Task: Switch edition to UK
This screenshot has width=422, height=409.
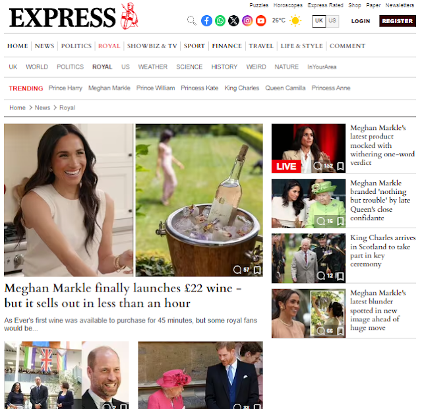Action: coord(319,21)
